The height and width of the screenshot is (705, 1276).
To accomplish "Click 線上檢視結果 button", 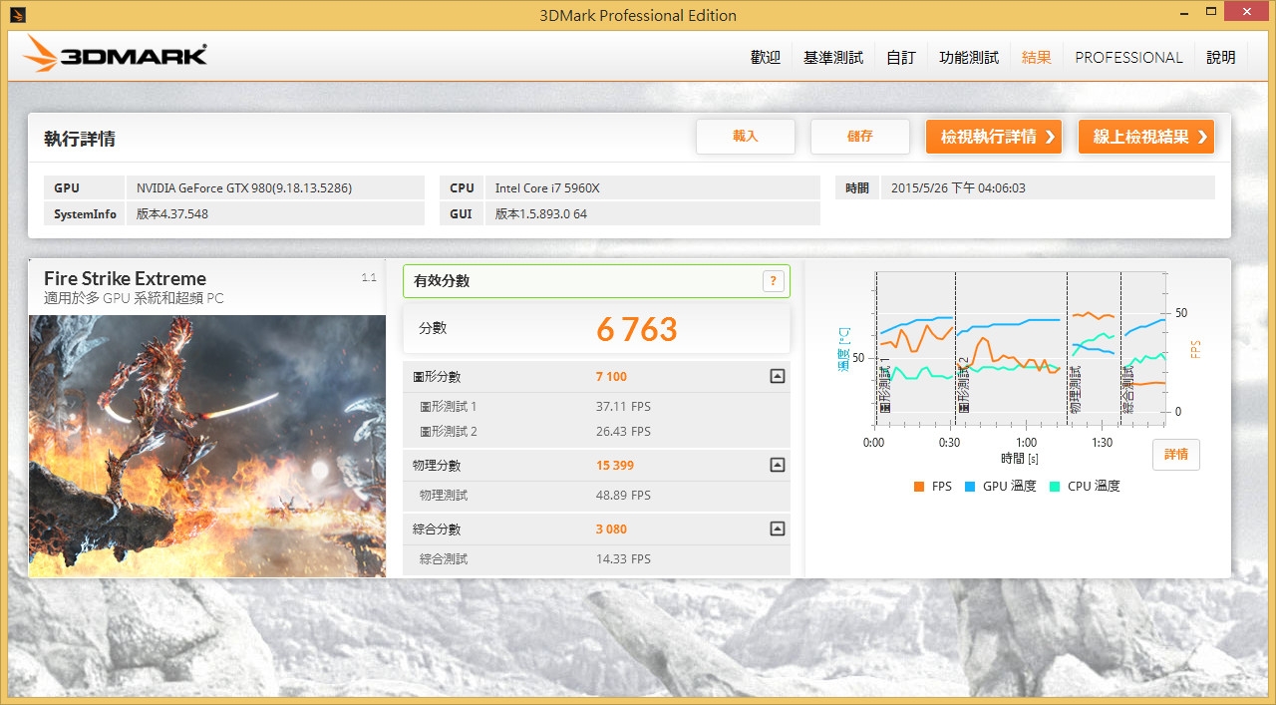I will (x=1146, y=137).
